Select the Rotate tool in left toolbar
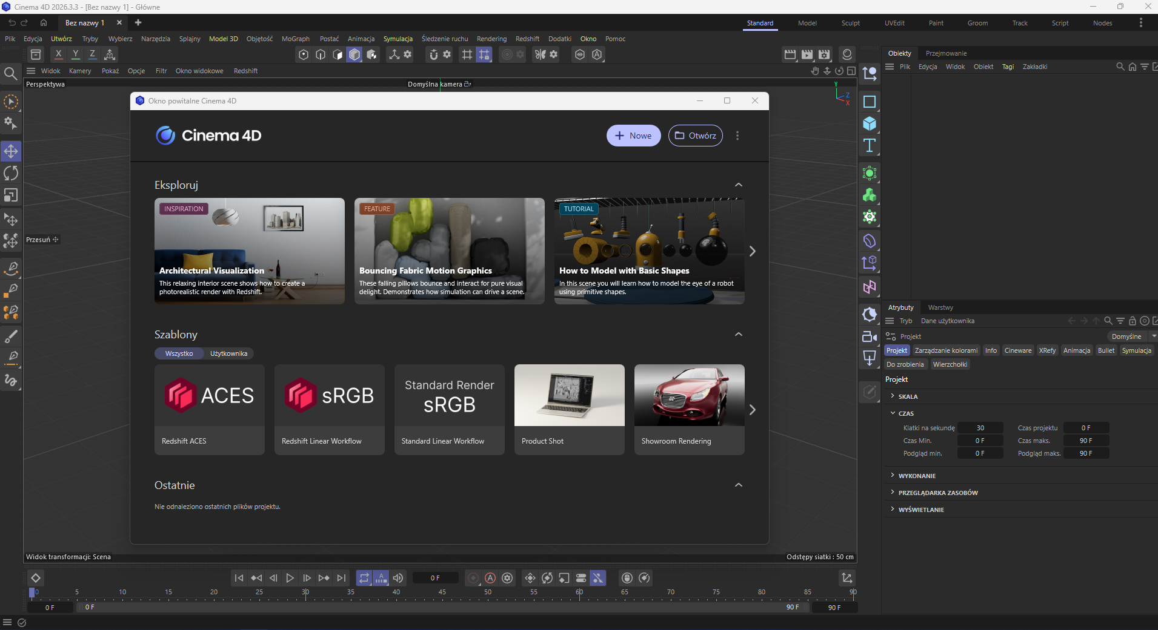Viewport: 1158px width, 630px height. [x=11, y=173]
